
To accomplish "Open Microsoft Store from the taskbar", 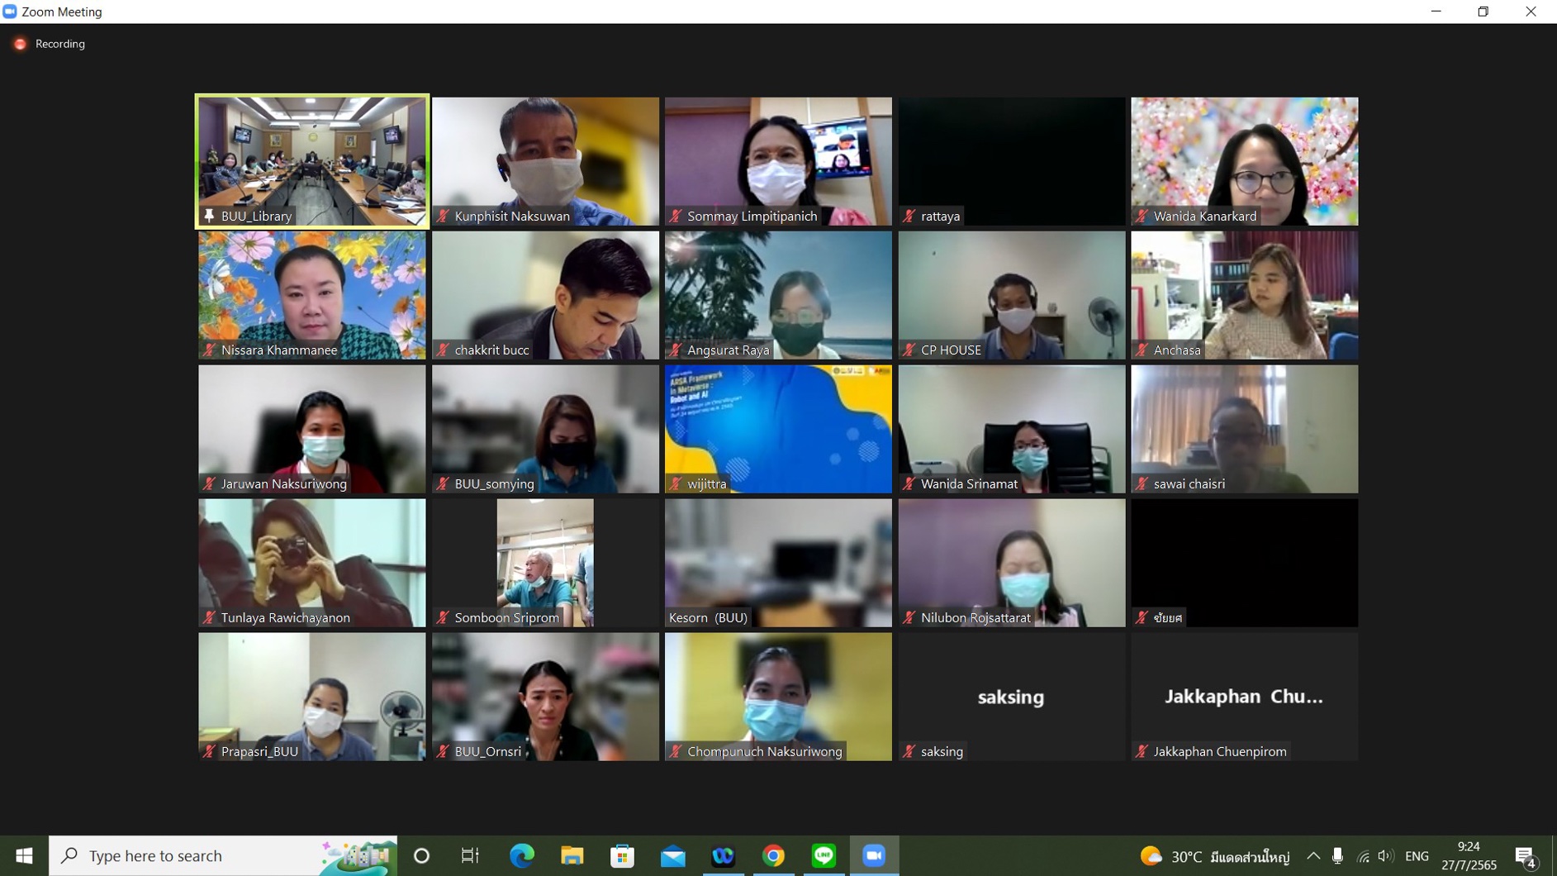I will [622, 855].
